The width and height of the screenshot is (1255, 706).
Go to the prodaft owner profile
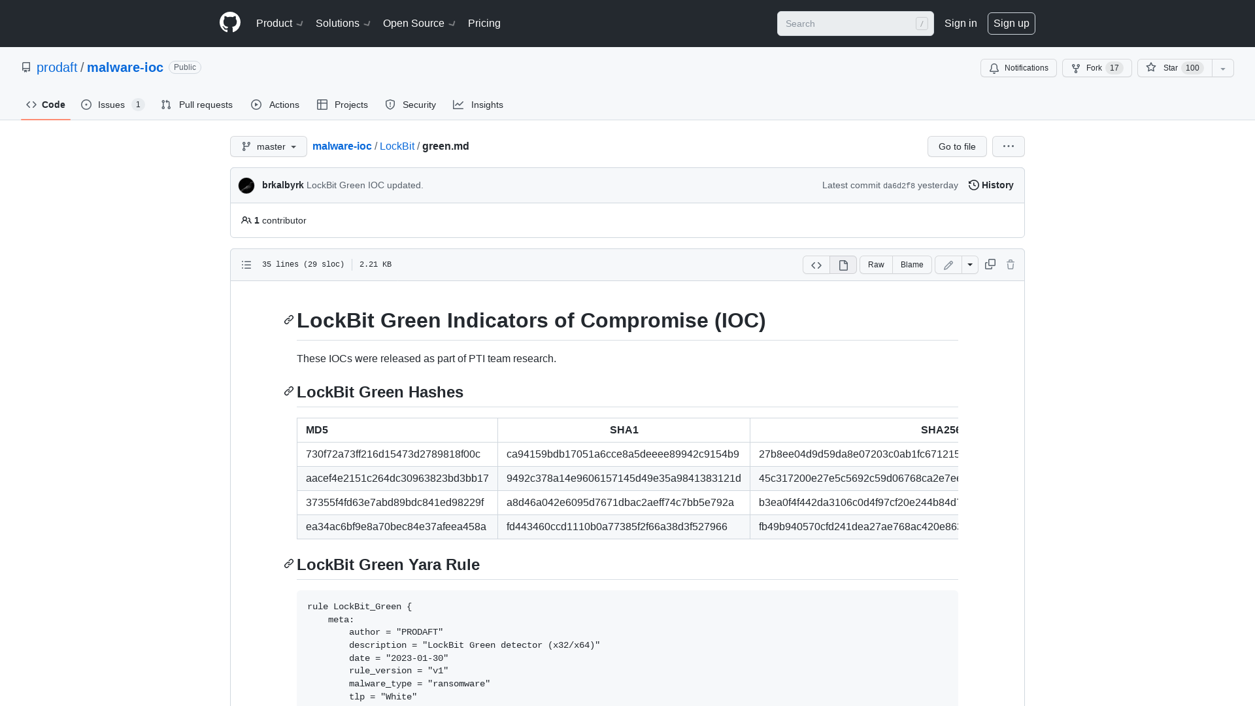point(57,67)
